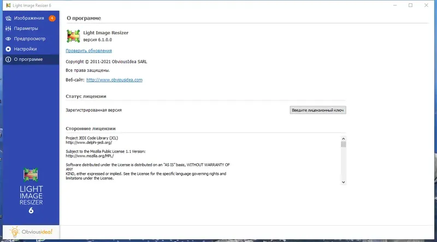This screenshot has height=242, width=437.
Task: Click the title bar app icon
Action: 8,5
